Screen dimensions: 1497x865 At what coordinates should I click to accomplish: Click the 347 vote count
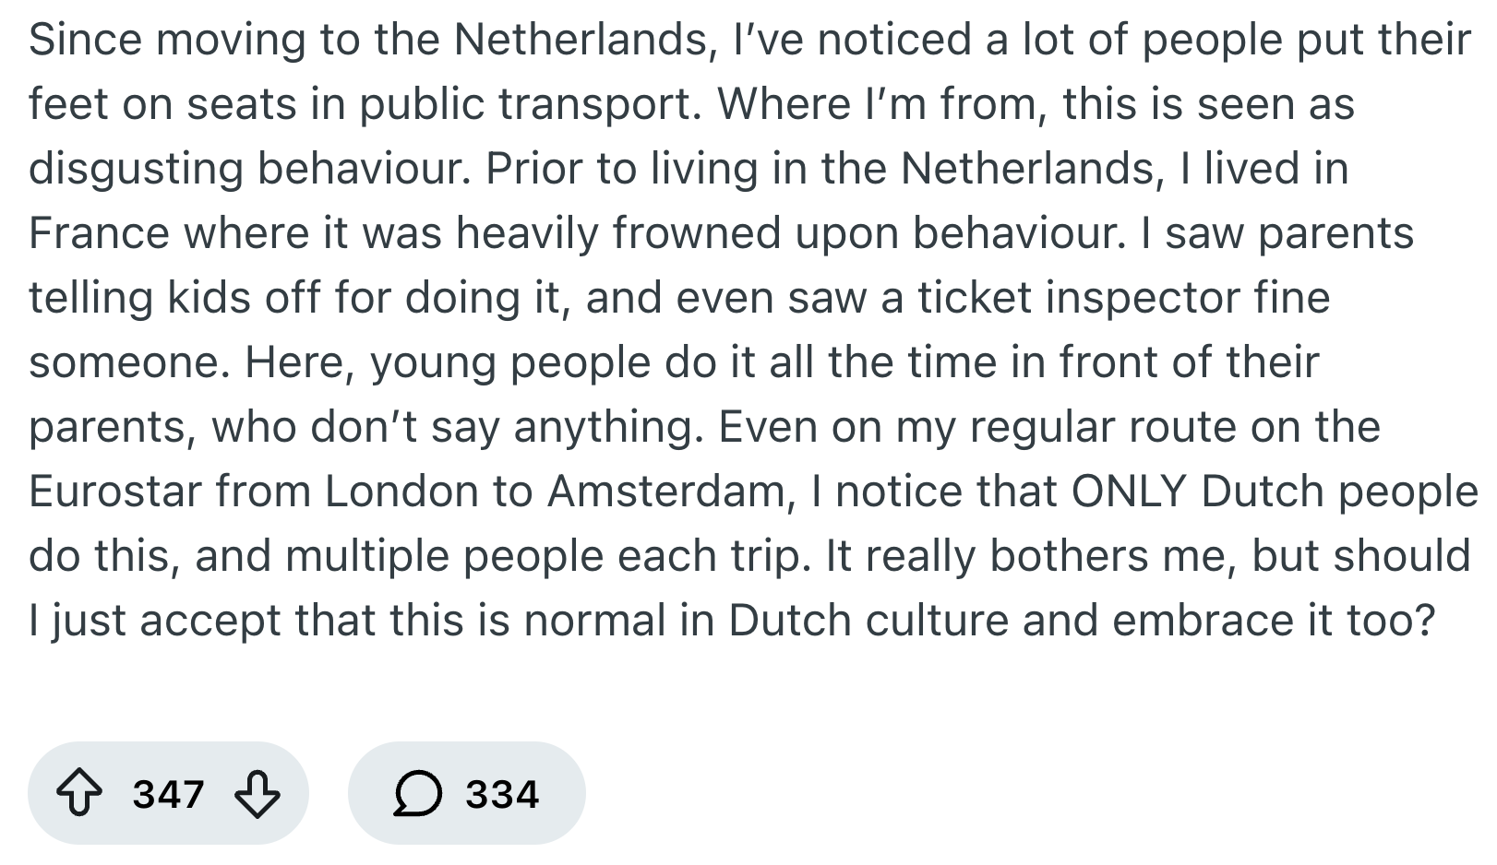(168, 794)
